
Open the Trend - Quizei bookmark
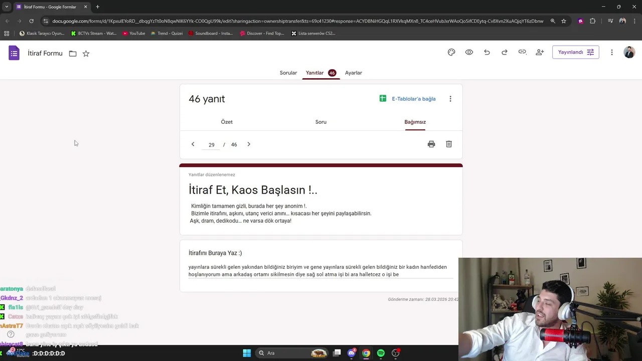[x=167, y=33]
